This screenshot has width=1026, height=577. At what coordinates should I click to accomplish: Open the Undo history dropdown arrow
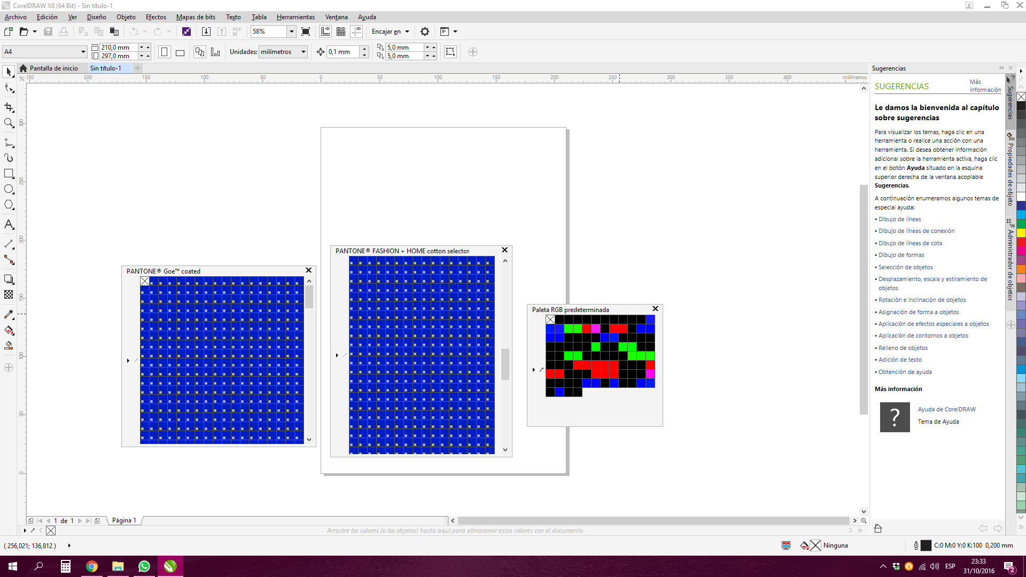145,32
